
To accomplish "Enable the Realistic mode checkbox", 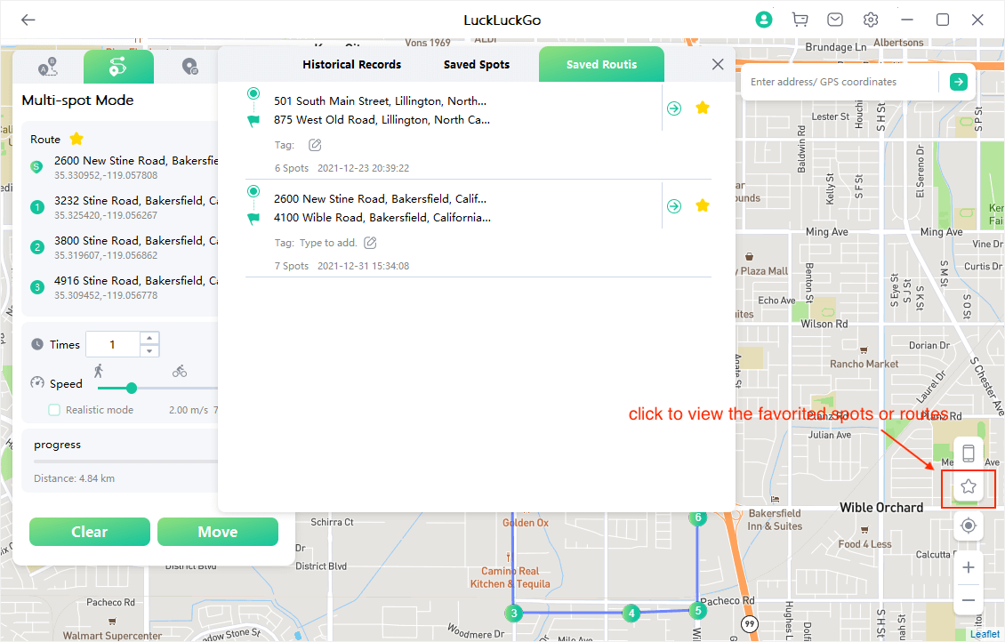I will [54, 410].
